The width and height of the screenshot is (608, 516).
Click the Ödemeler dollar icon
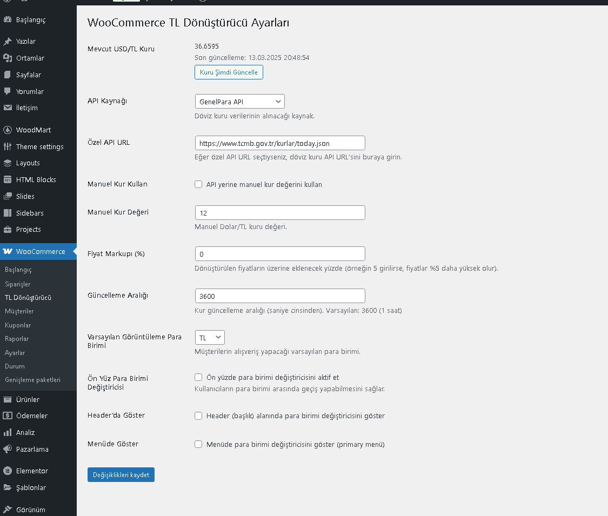pyautogui.click(x=8, y=416)
